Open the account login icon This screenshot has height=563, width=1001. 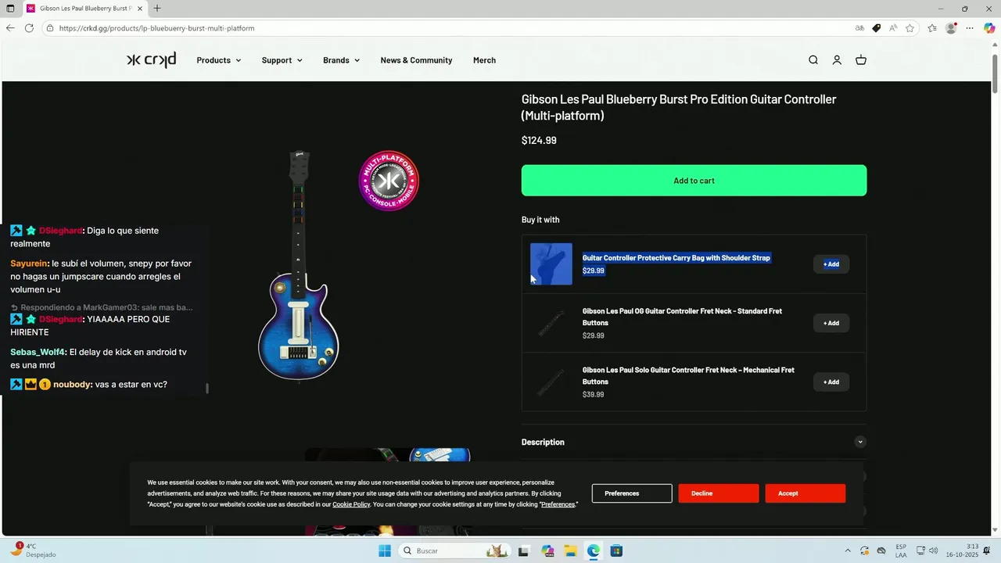click(x=837, y=60)
